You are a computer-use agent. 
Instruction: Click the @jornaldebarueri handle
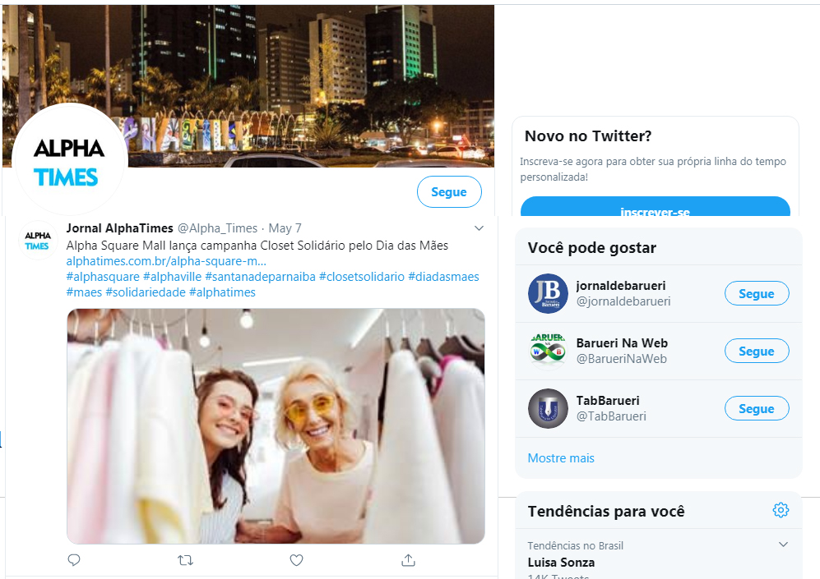623,301
